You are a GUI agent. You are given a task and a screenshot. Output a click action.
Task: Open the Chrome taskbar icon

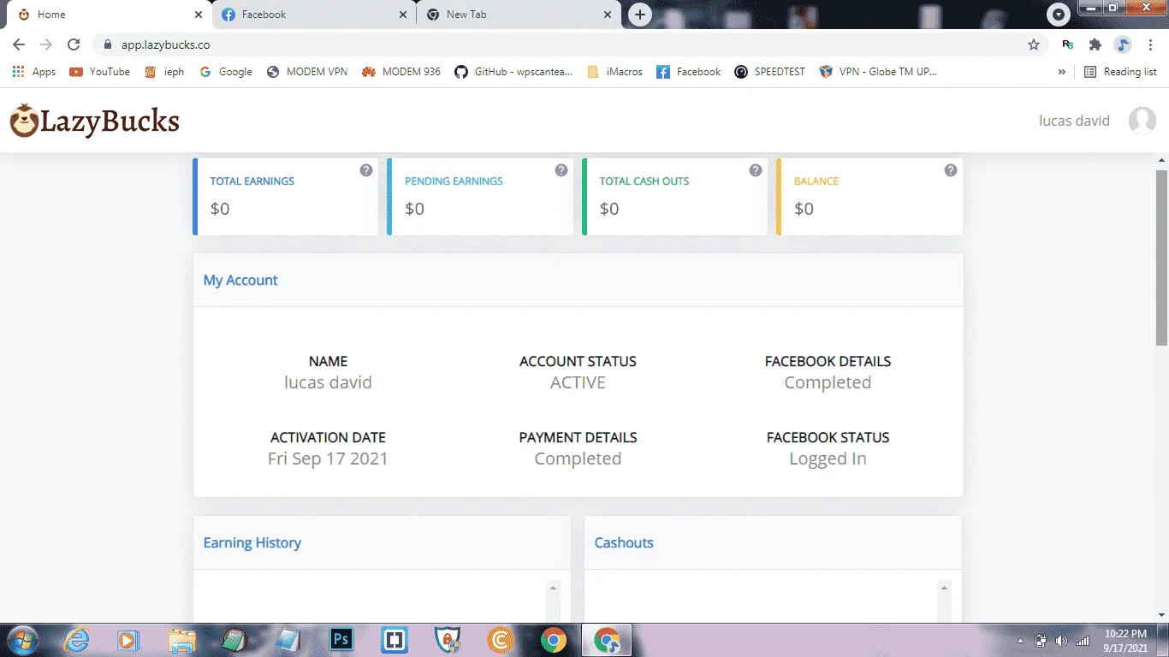554,640
